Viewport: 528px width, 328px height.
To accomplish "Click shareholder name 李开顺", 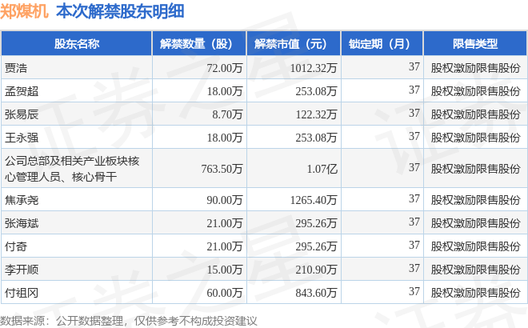I will coord(22,270).
